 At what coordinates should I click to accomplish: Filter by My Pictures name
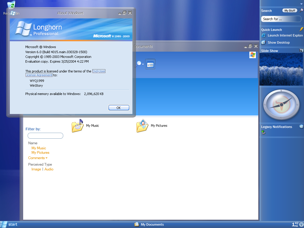coord(40,153)
